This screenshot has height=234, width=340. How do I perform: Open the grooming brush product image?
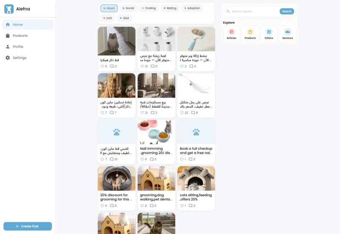196,39
